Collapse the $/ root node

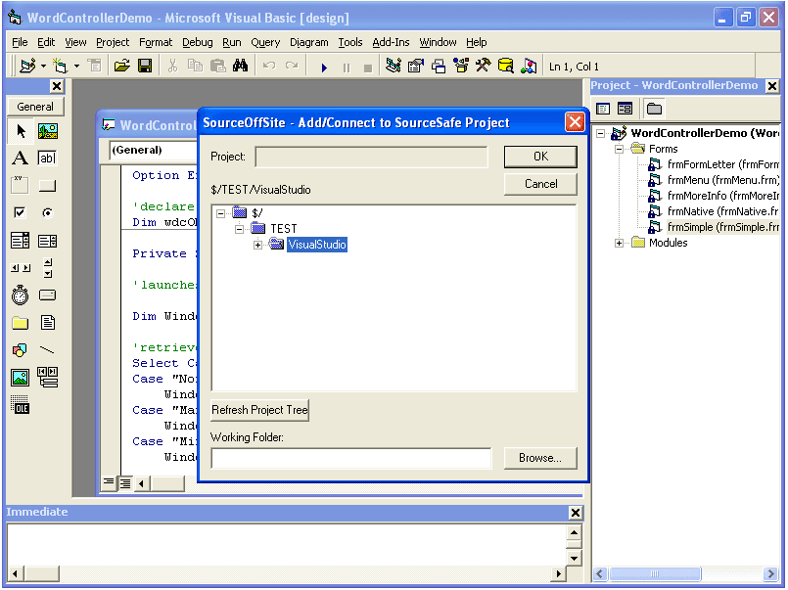click(x=220, y=213)
